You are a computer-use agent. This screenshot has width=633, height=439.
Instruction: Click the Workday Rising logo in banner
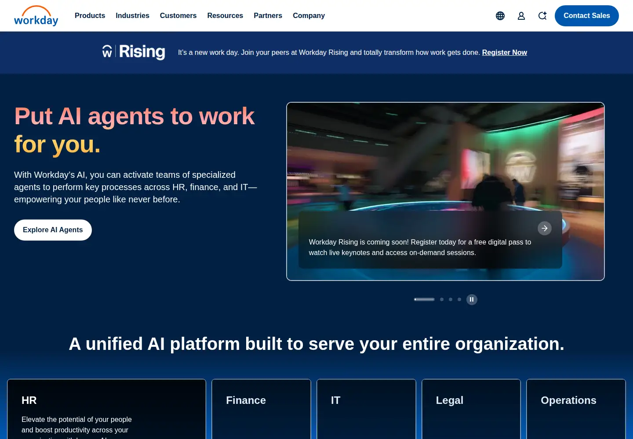click(134, 52)
